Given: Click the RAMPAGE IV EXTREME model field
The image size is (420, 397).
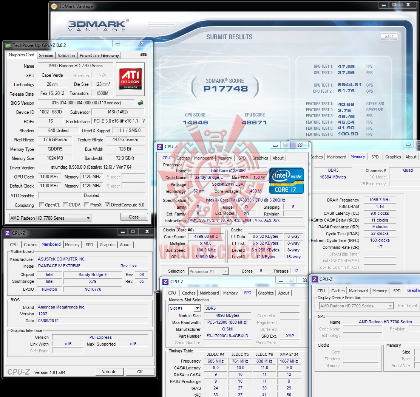Looking at the screenshot, I should click(72, 266).
